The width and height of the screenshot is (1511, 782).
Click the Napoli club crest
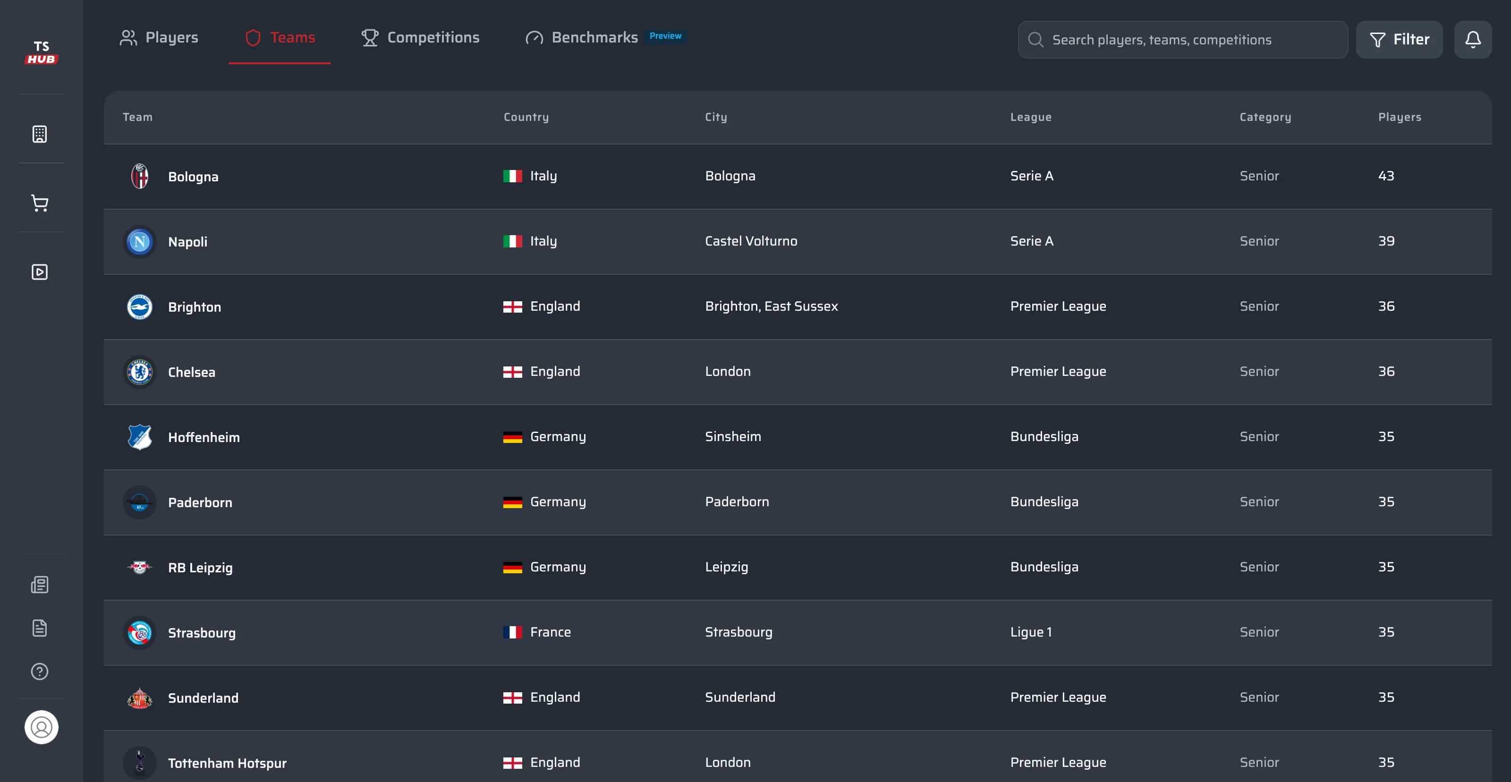(140, 241)
